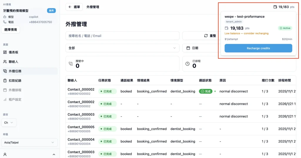Select Contact_000005 row name
Image resolution: width=301 pixels, height=158 pixels.
point(81,127)
